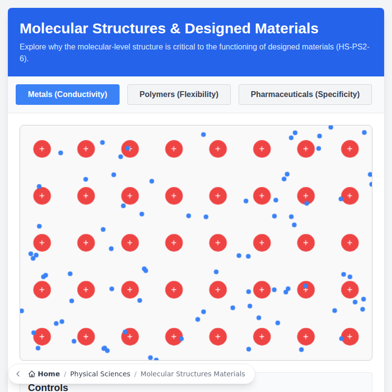
Task: Click the Molecular Structures Materials breadcrumb entry
Action: pos(193,373)
